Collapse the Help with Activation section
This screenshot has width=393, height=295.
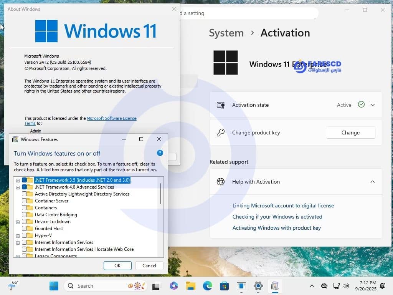[373, 182]
